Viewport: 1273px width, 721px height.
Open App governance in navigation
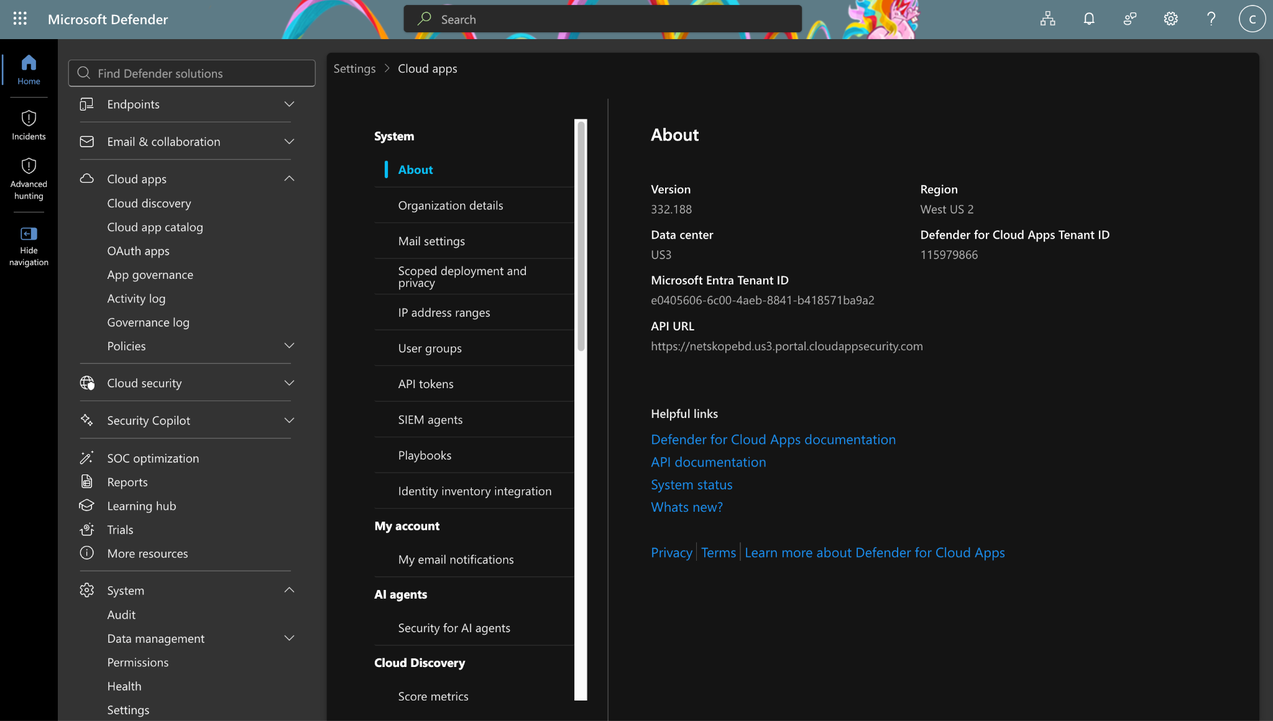click(150, 274)
